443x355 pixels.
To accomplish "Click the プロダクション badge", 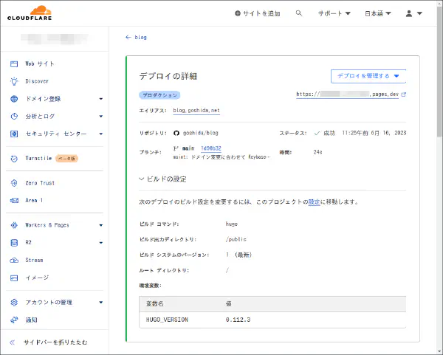I will coord(159,95).
